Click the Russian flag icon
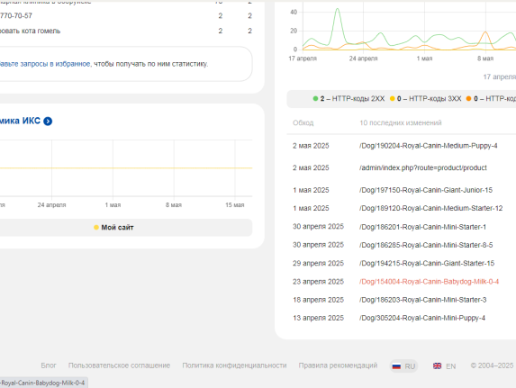 [396, 366]
